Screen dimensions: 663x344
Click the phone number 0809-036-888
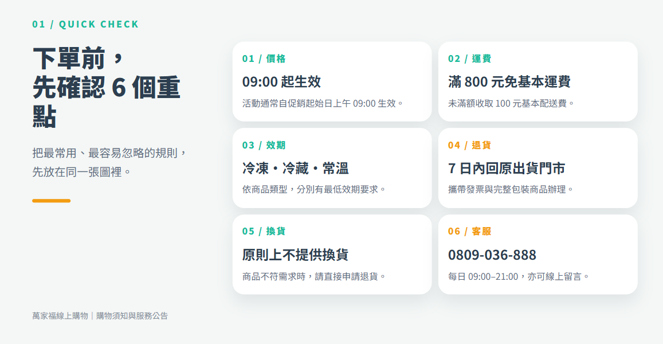click(492, 255)
